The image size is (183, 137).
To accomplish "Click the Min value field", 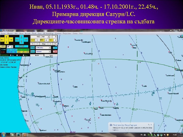I will (x=46, y=40).
